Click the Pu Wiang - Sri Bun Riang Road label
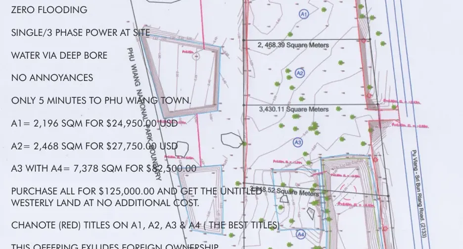Screen dimensions: 463x249 coord(419,194)
